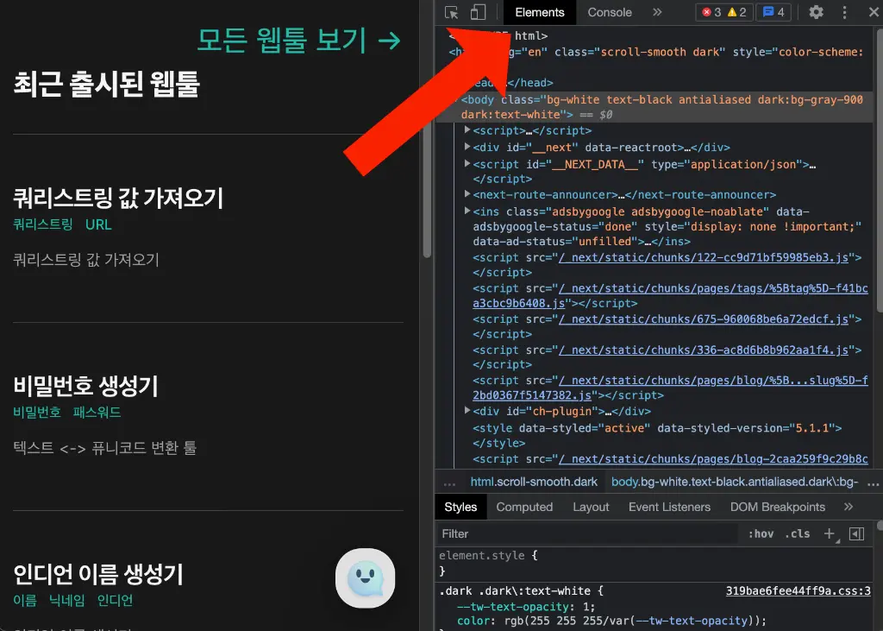Click the 쿼리스트링 tag link

pos(43,224)
